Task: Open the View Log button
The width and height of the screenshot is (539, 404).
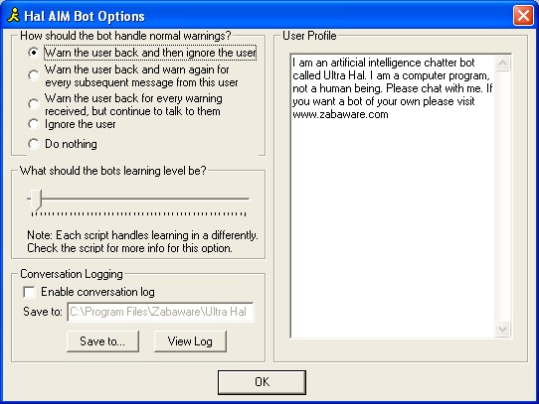Action: (x=190, y=341)
